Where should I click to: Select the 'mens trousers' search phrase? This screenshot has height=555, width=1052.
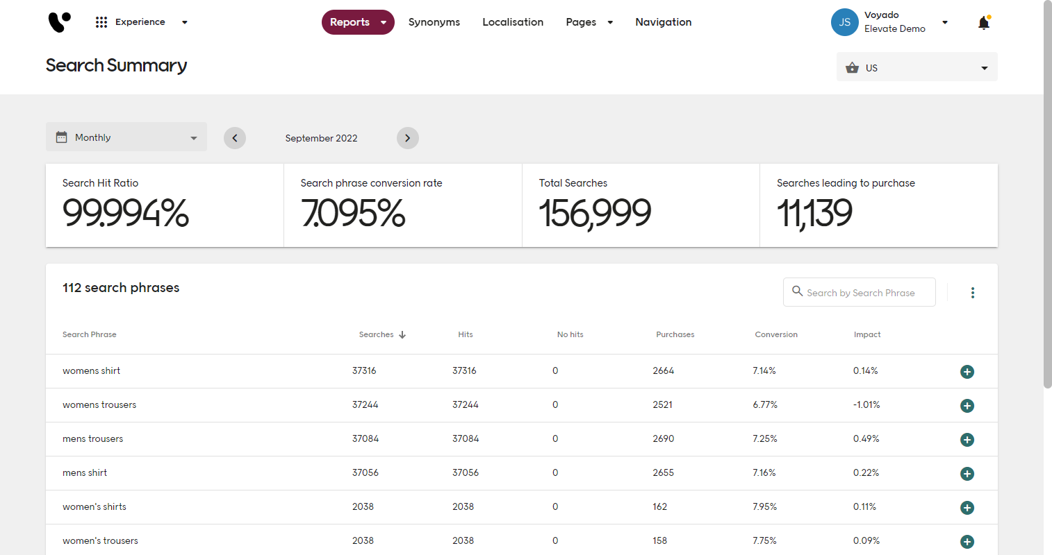(x=93, y=439)
